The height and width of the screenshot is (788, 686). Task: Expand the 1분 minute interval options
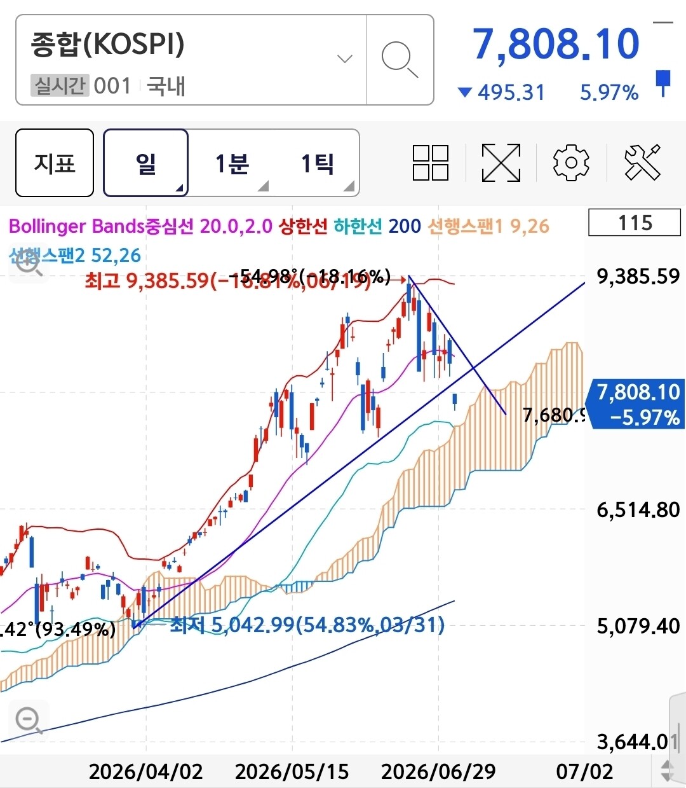[x=263, y=186]
